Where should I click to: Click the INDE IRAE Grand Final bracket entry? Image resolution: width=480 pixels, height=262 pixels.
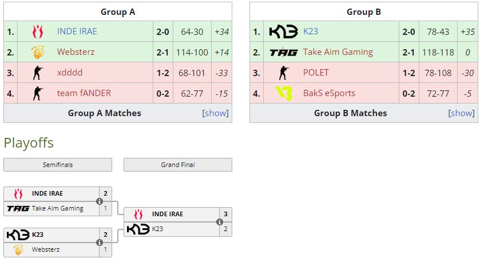click(167, 214)
